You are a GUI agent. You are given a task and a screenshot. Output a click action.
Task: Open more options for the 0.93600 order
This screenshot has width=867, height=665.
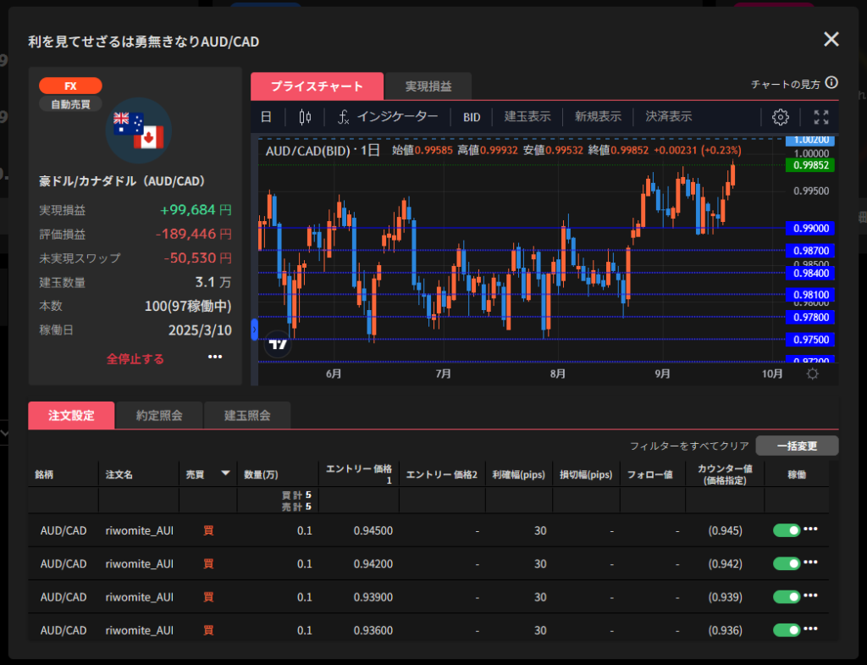coord(810,629)
